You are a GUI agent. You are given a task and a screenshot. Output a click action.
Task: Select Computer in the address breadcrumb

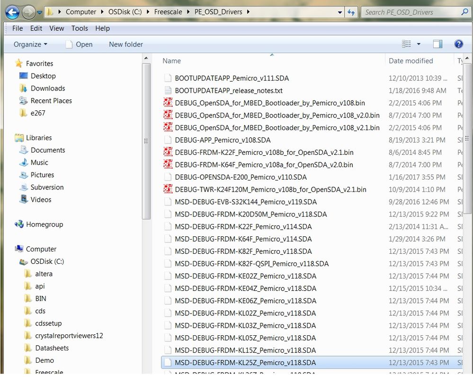pyautogui.click(x=81, y=12)
